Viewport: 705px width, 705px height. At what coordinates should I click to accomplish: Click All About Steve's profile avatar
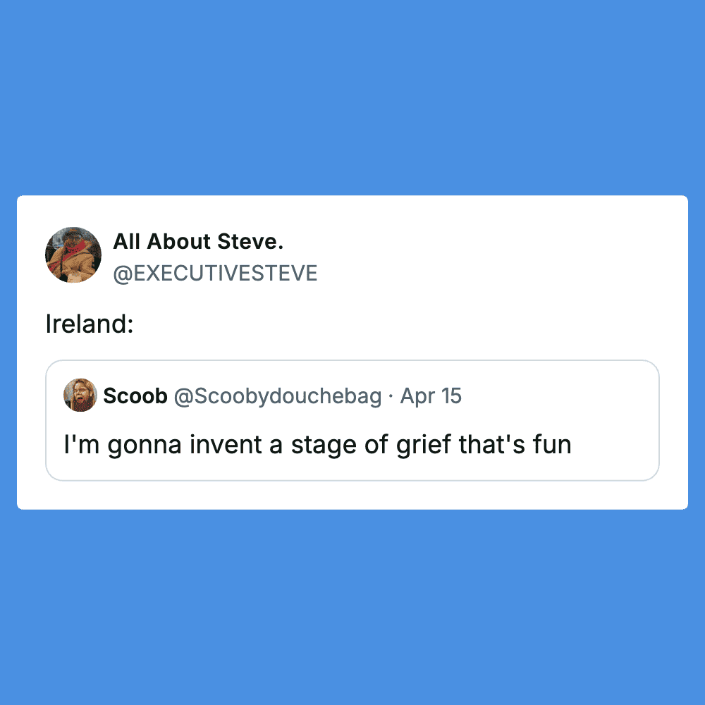(x=73, y=255)
